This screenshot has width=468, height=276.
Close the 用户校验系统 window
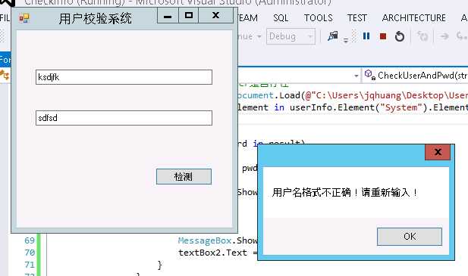215,15
